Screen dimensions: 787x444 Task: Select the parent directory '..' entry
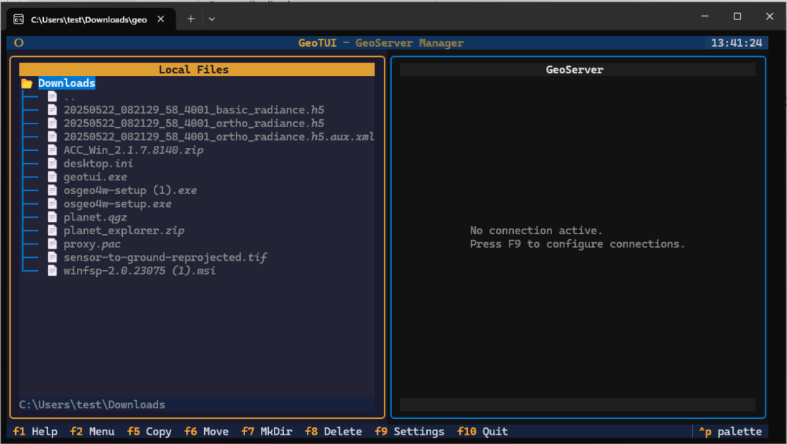[69, 97]
